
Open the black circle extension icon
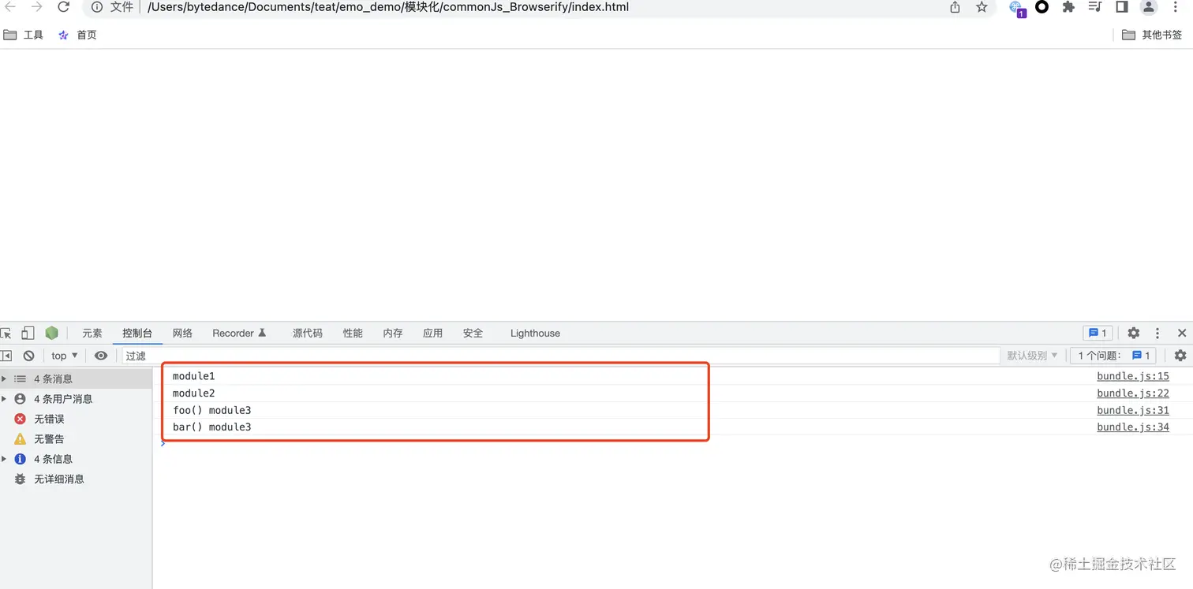pos(1042,7)
